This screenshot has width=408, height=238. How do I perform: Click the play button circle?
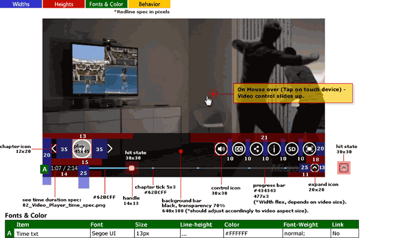coord(82,149)
